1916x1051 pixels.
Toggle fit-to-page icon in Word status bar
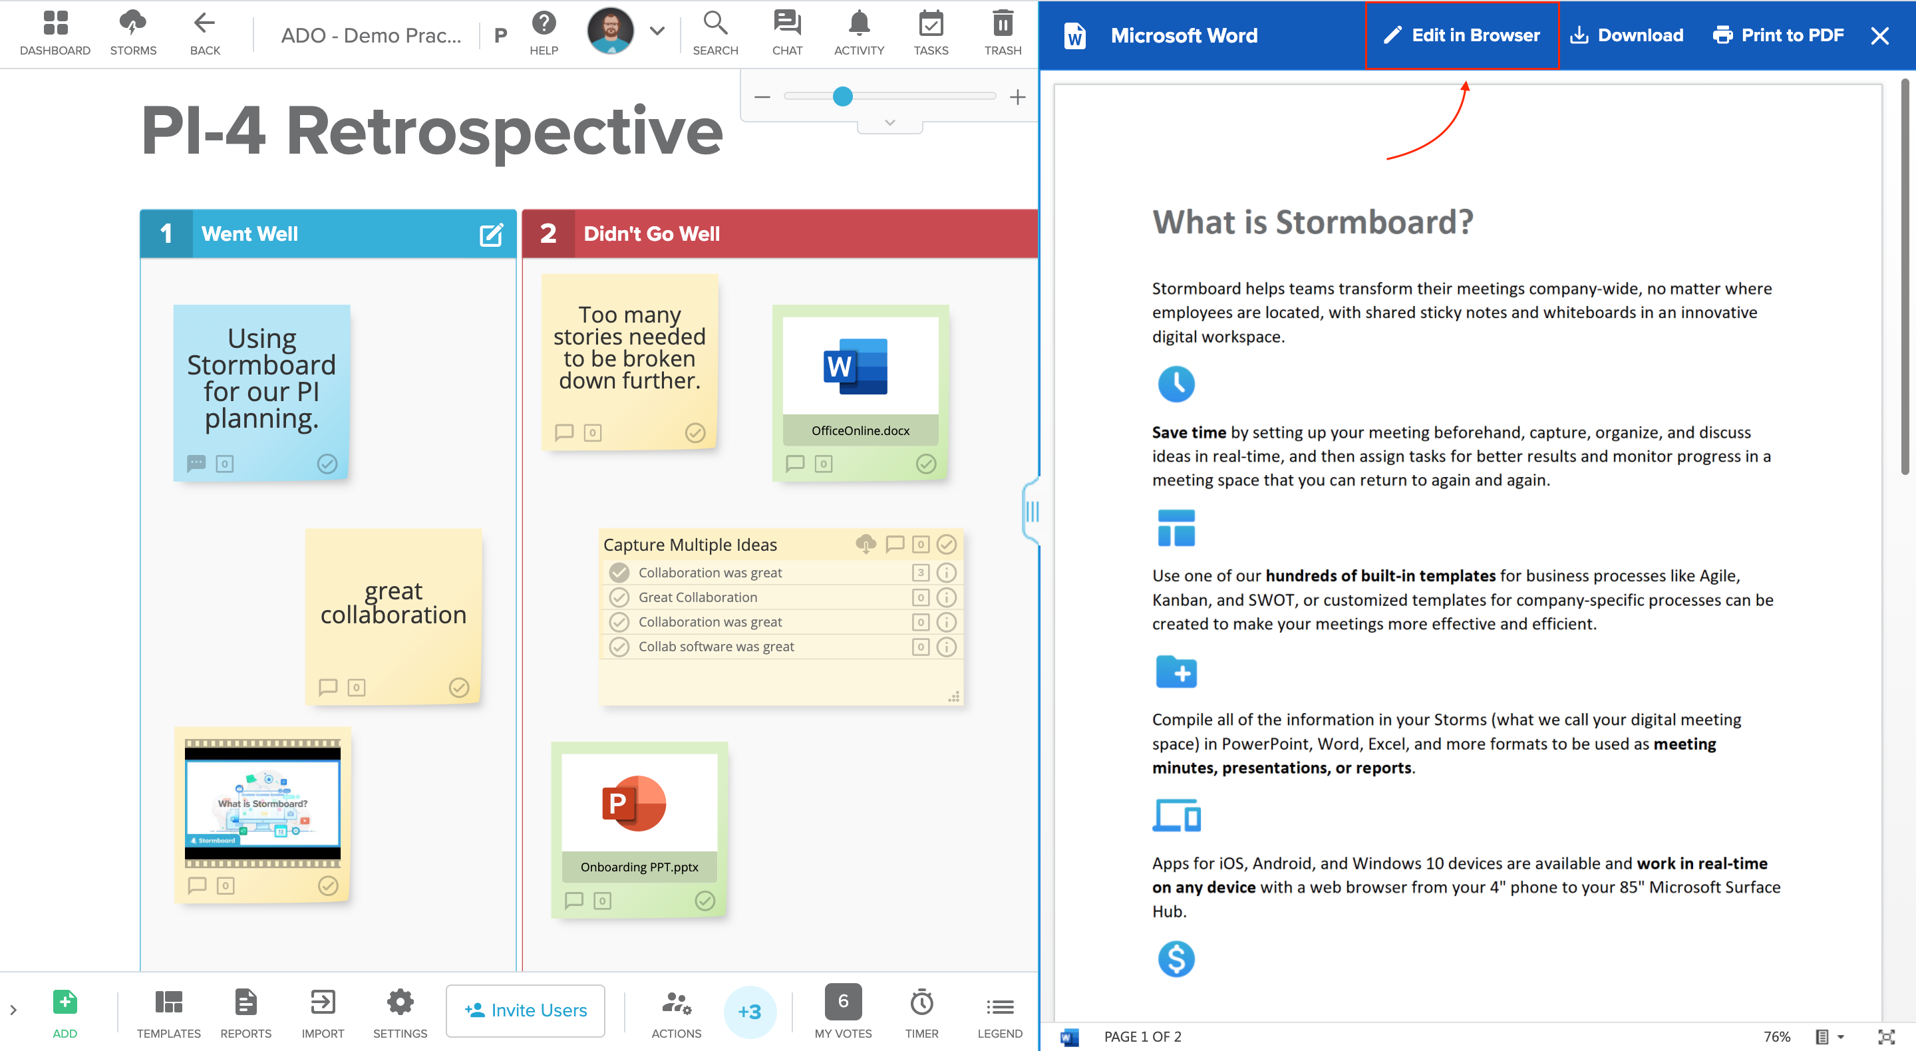[x=1886, y=1037]
